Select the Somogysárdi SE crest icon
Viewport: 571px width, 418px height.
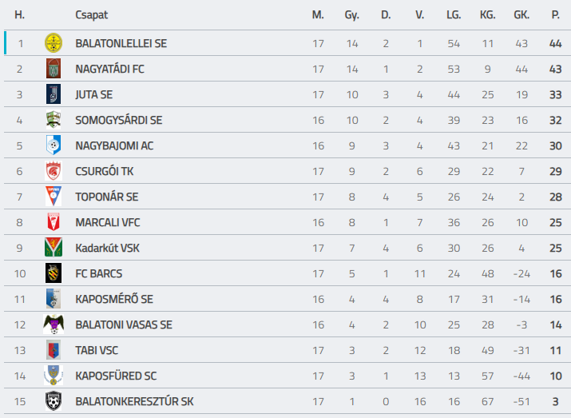point(54,120)
